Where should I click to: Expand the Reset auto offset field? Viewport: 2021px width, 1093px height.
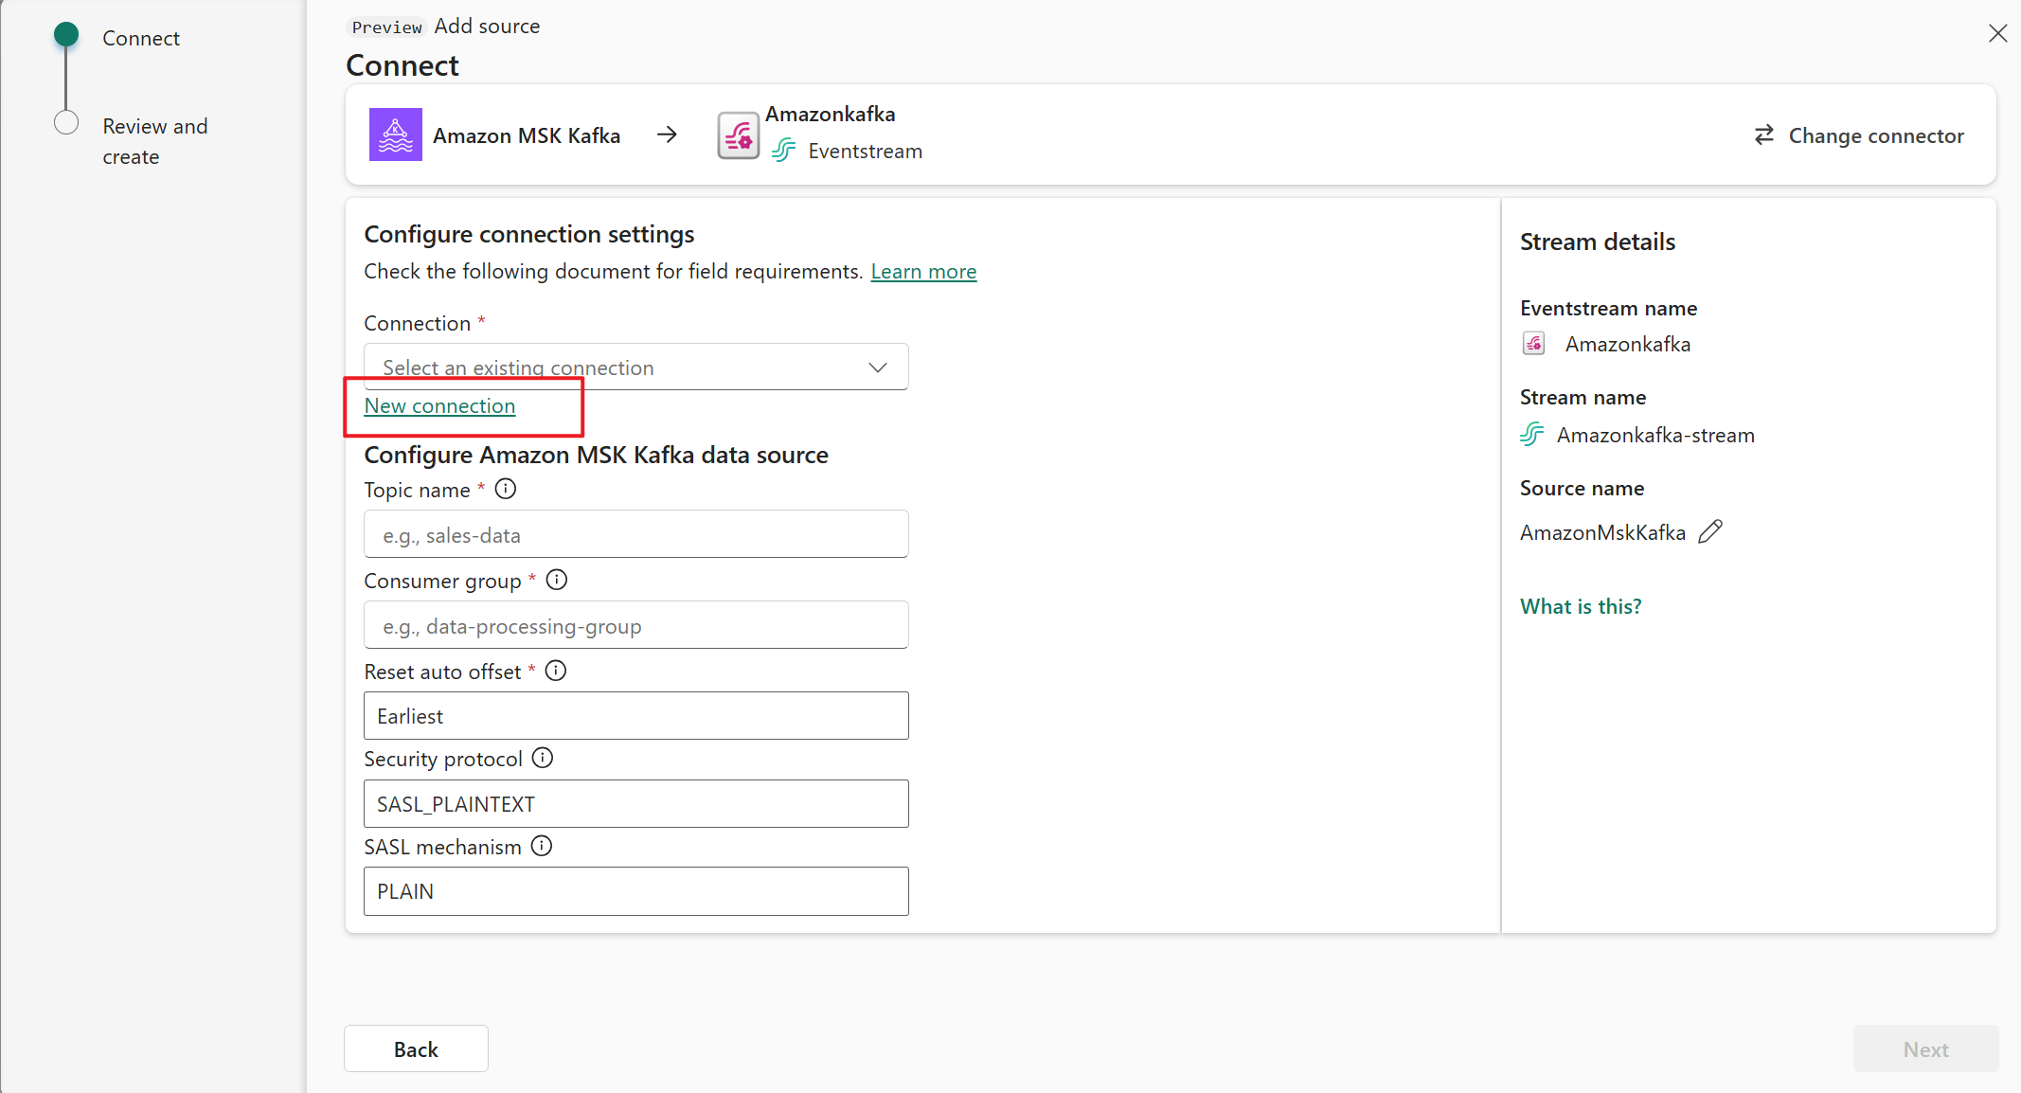[x=636, y=716]
